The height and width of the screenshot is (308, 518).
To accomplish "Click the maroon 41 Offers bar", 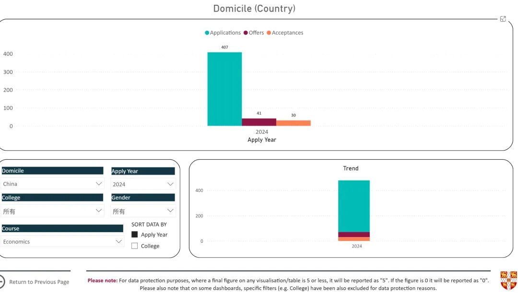I will [259, 122].
